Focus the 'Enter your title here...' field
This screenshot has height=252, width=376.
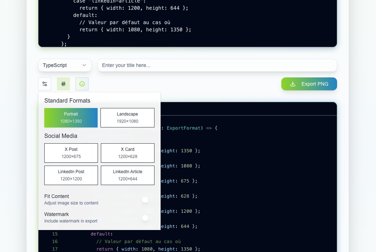[217, 65]
